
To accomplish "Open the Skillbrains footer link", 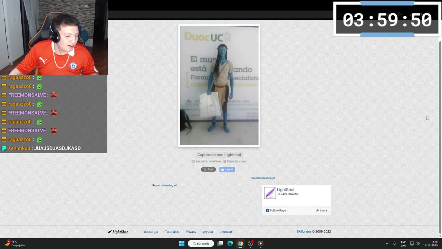I will 304,232.
